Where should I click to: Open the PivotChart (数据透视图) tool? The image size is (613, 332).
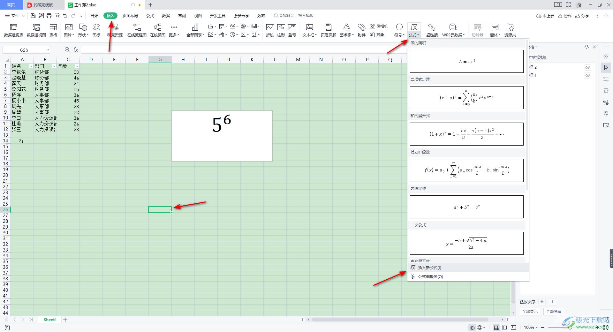point(36,30)
